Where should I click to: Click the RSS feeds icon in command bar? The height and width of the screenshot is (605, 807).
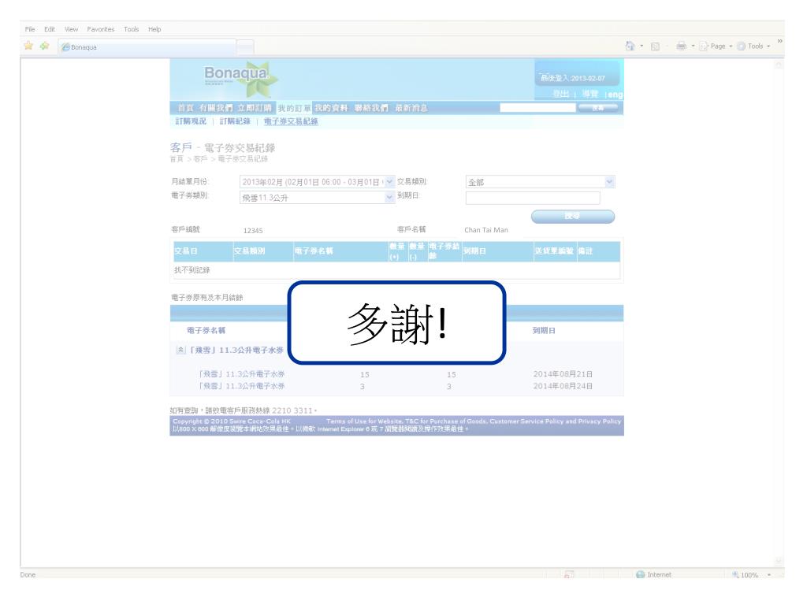[x=655, y=46]
